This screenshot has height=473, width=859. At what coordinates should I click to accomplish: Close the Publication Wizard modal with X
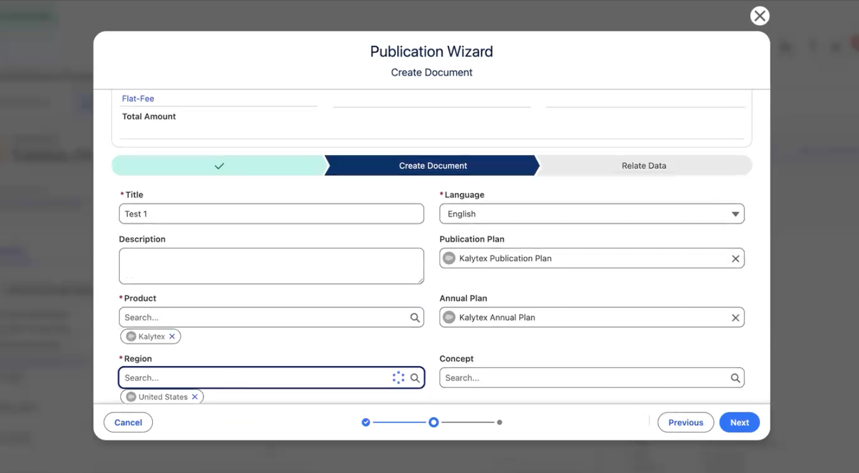point(760,16)
